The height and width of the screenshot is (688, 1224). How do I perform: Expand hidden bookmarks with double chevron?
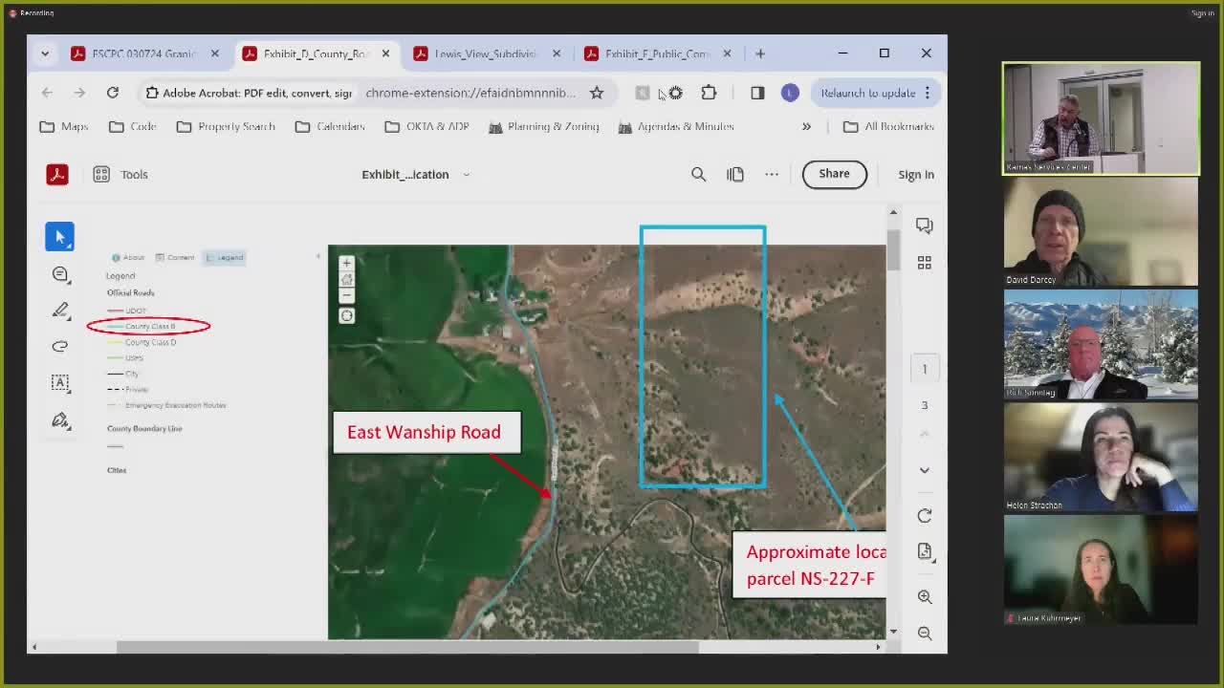tap(806, 126)
